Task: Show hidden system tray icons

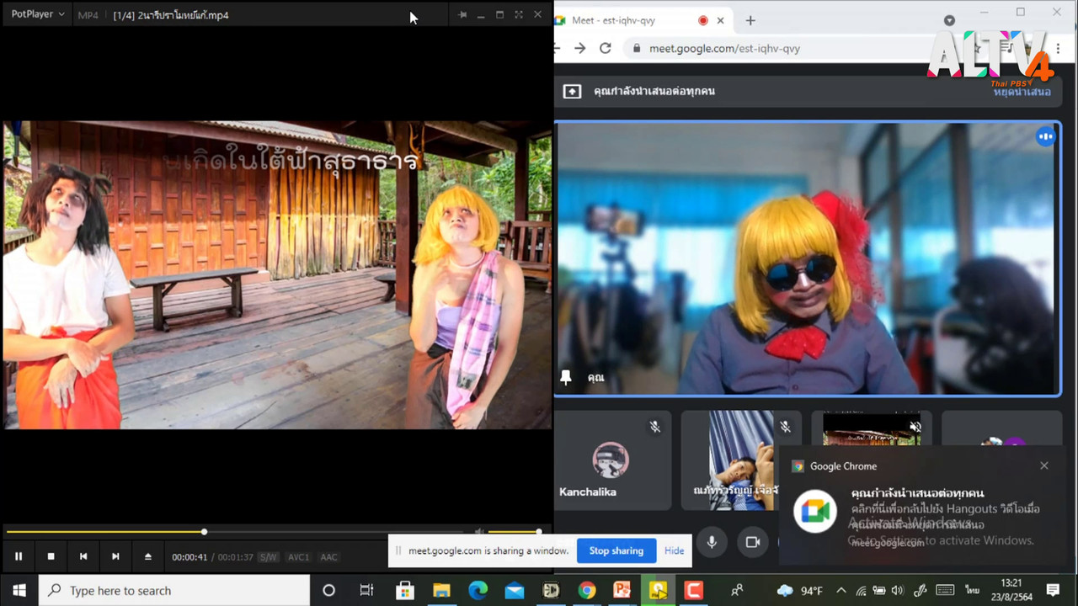Action: (x=841, y=590)
